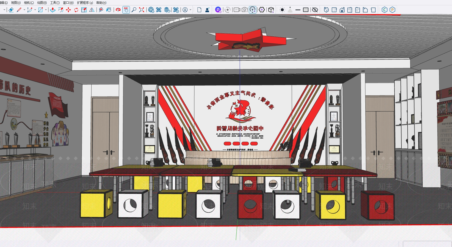Viewport: 452px width, 247px height.
Task: Click the video camera icon
Action: point(237,10)
